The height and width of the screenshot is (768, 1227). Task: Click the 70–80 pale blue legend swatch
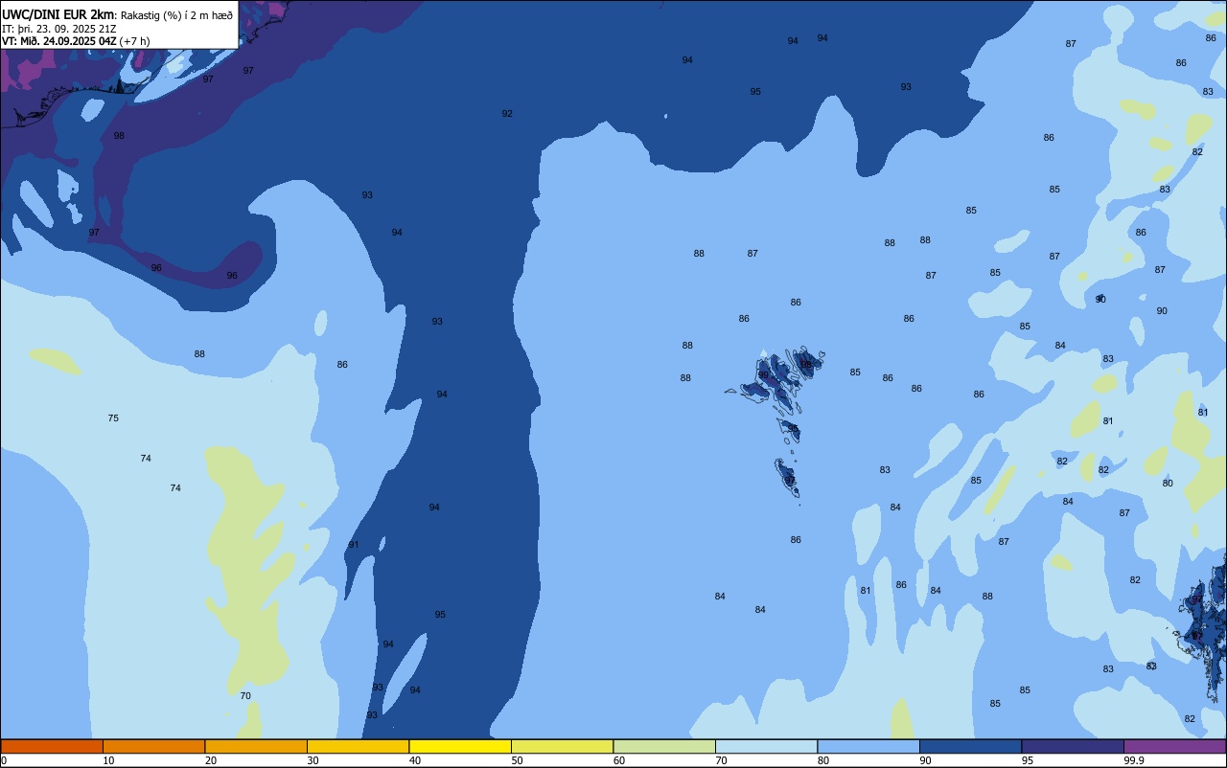coord(766,746)
